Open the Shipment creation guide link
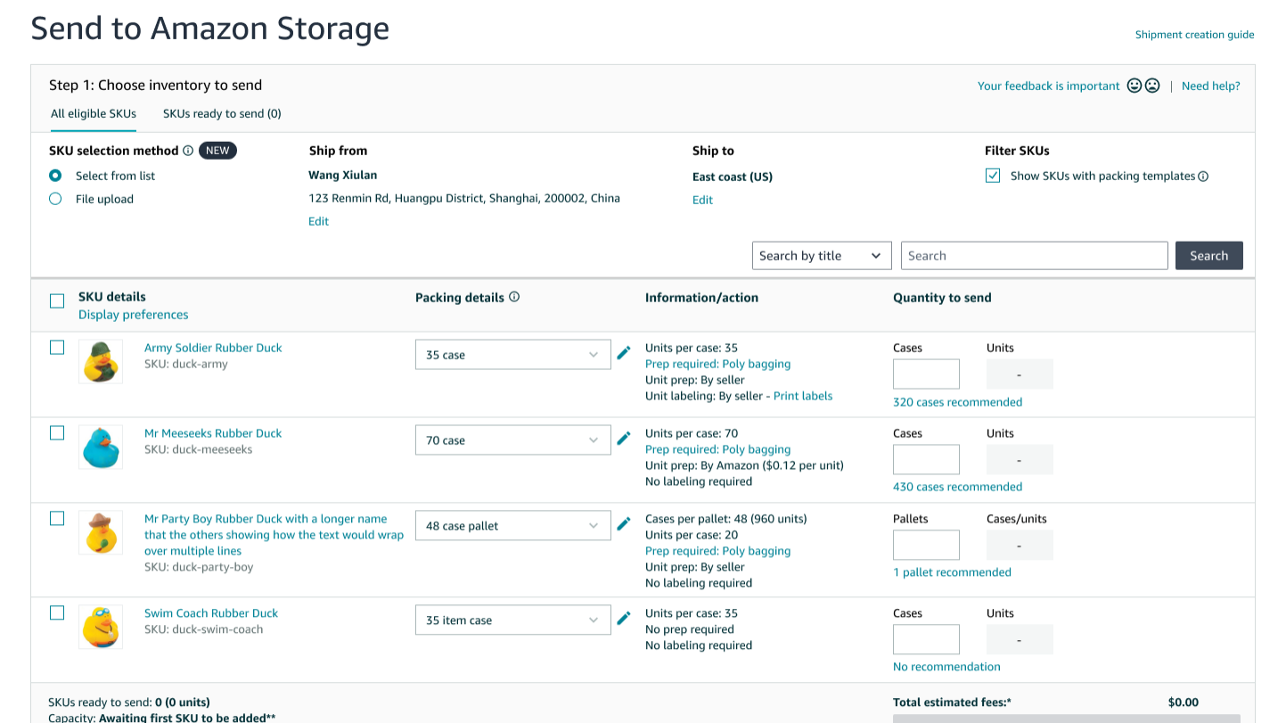Viewport: 1286px width, 723px height. (1194, 35)
